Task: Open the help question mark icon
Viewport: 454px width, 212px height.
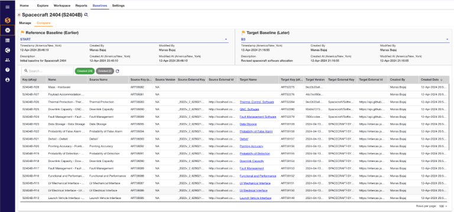Action: click(x=8, y=70)
